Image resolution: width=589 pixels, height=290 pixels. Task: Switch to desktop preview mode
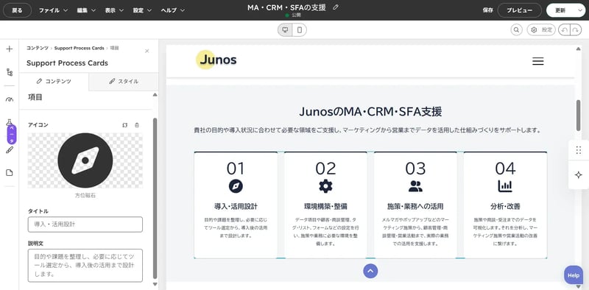[285, 30]
